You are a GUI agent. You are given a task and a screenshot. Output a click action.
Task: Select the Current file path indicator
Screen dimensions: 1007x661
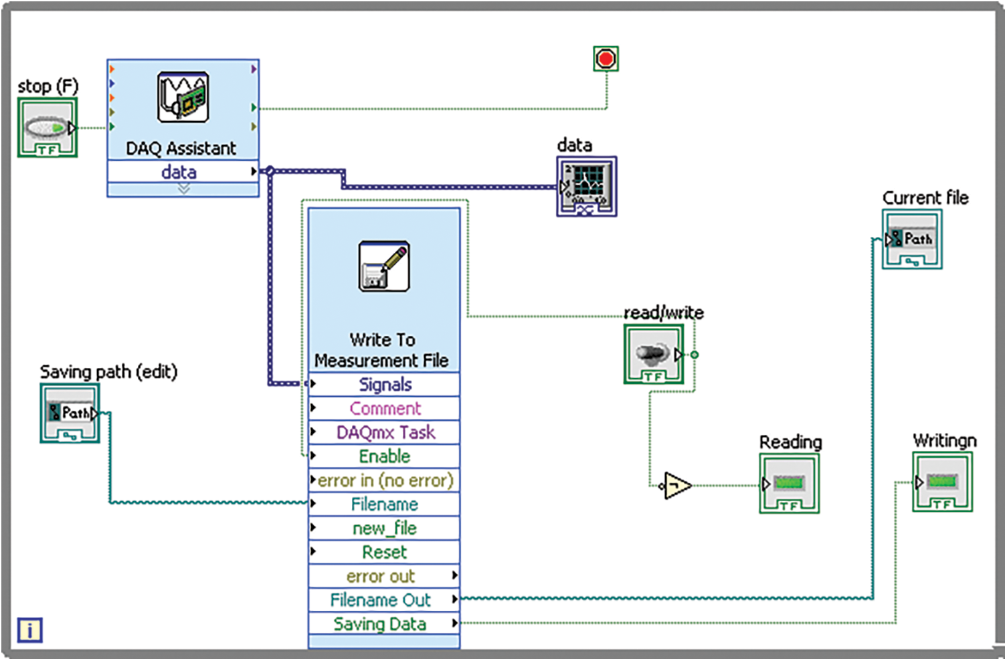click(x=911, y=240)
